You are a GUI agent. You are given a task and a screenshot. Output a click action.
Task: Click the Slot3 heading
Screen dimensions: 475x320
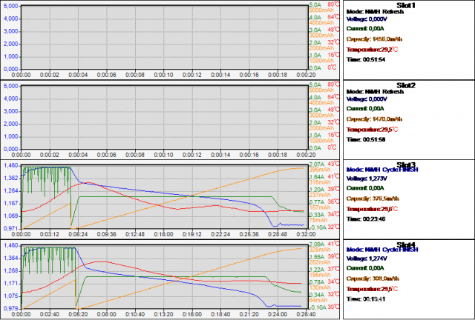[x=406, y=165]
